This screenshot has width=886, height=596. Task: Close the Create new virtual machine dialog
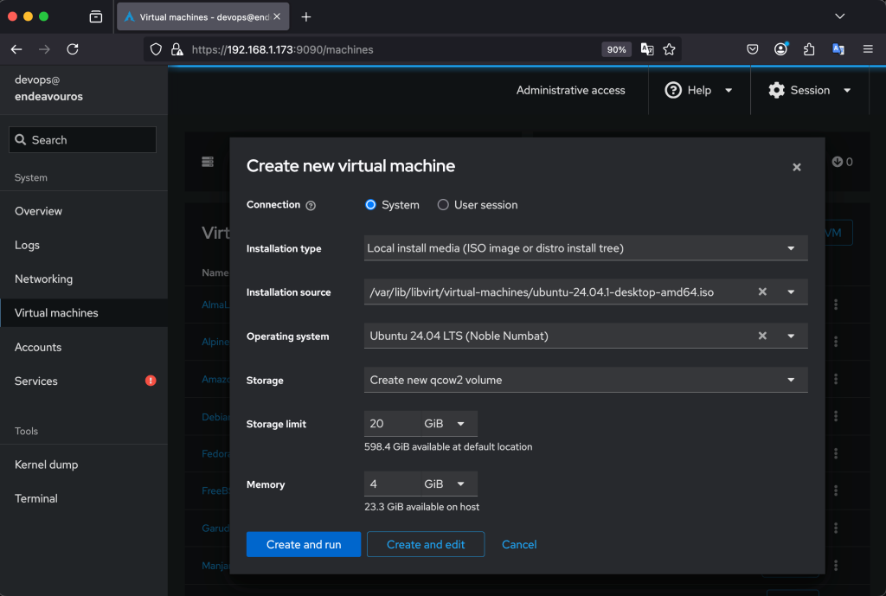point(796,167)
